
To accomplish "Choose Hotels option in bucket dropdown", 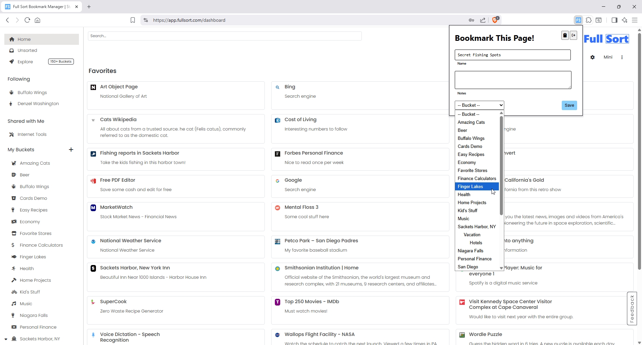I will click(477, 243).
